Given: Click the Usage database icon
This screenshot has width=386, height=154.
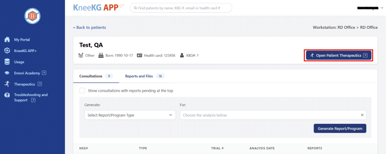Looking at the screenshot, I should (x=7, y=62).
